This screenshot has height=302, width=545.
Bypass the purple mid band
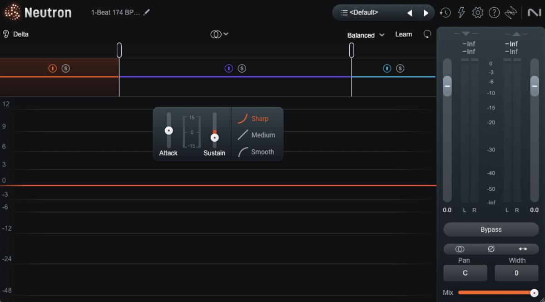click(229, 69)
